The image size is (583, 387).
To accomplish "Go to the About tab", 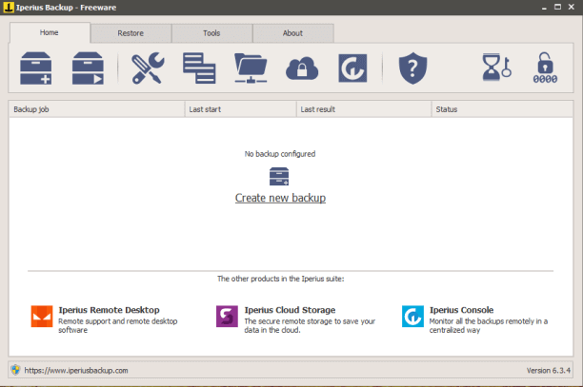I will click(x=292, y=33).
